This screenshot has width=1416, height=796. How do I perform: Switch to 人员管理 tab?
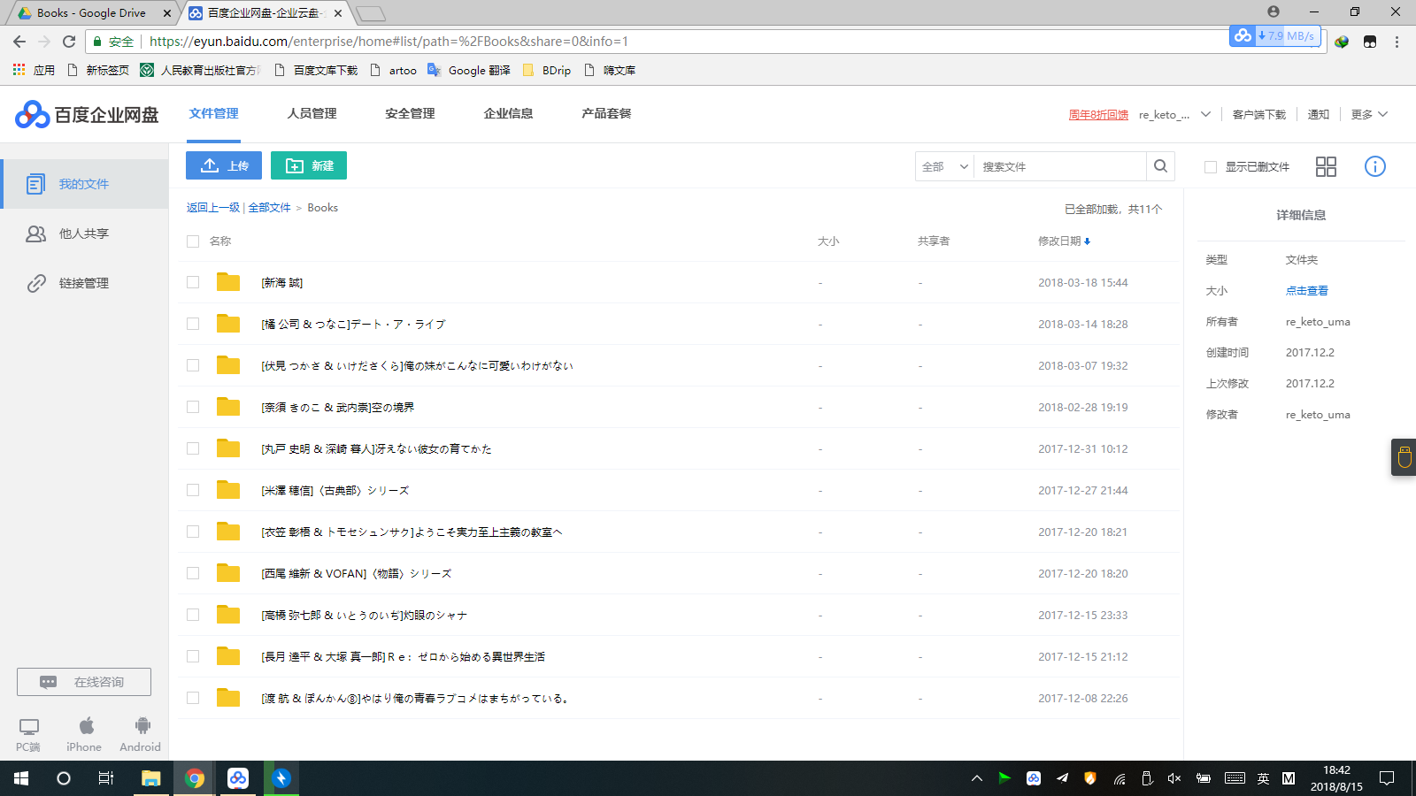(x=312, y=113)
